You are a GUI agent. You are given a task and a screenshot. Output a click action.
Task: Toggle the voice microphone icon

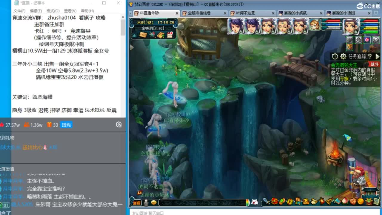[x=146, y=203]
